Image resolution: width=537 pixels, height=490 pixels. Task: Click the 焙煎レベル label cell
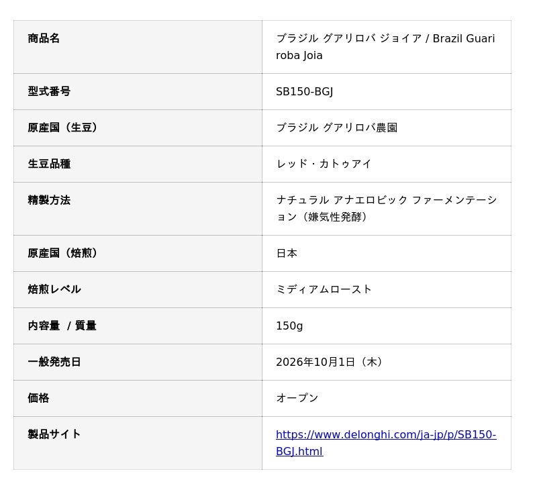coord(138,290)
